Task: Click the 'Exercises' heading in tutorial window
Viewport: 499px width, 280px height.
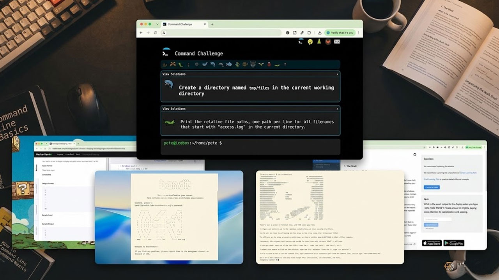Action: [428, 159]
